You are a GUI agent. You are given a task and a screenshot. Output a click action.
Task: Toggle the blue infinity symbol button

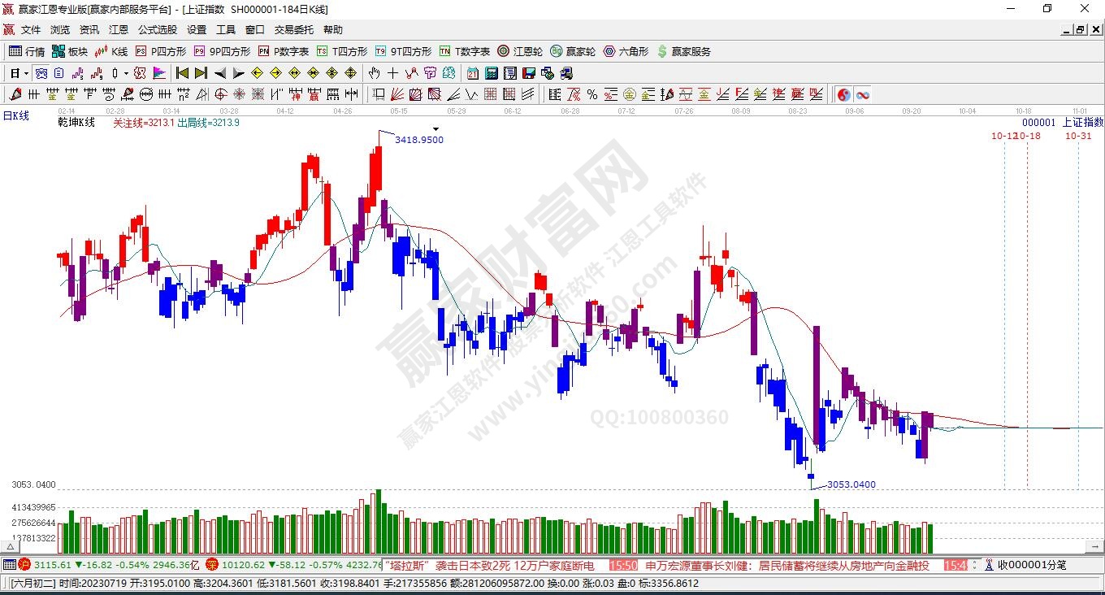point(862,94)
